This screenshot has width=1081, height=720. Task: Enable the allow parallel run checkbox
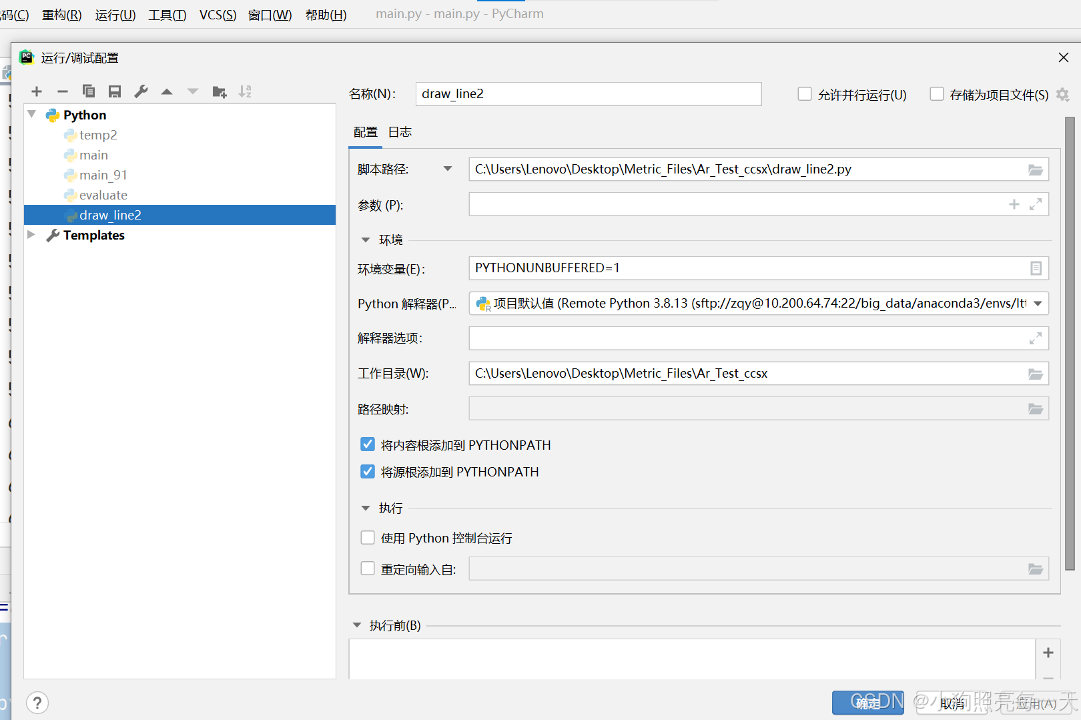click(805, 94)
